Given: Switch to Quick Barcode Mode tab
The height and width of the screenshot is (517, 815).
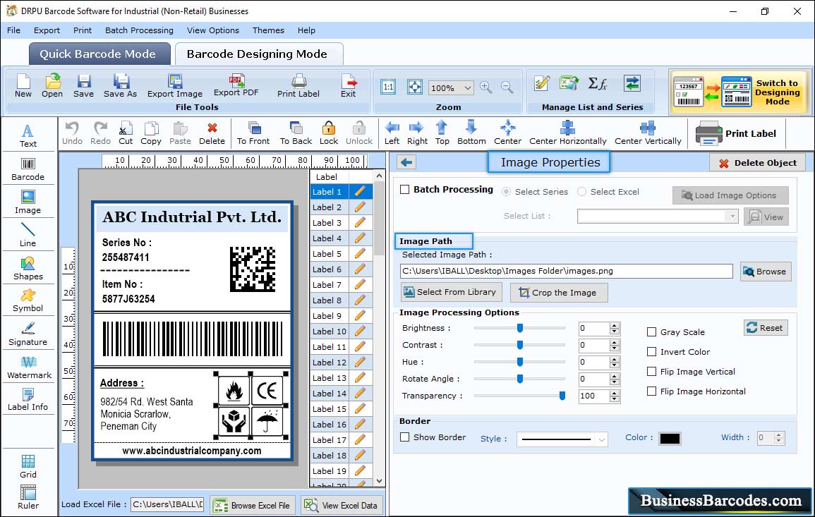Looking at the screenshot, I should 98,54.
